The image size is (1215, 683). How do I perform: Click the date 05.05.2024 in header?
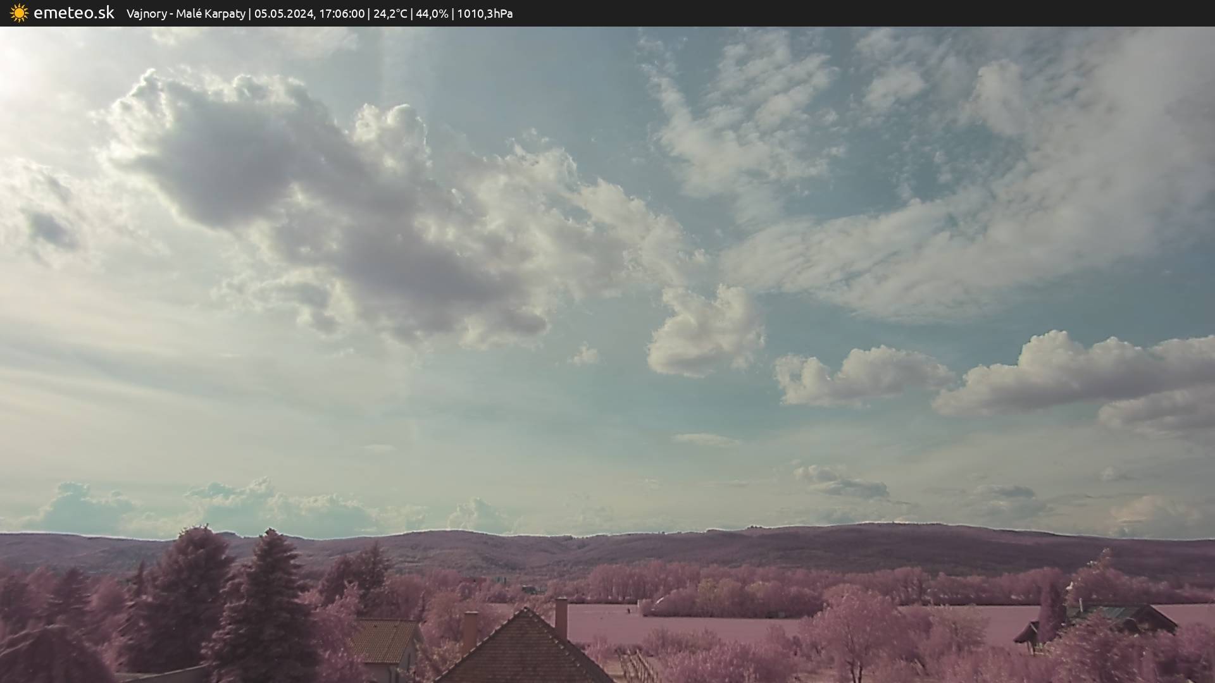(x=283, y=13)
